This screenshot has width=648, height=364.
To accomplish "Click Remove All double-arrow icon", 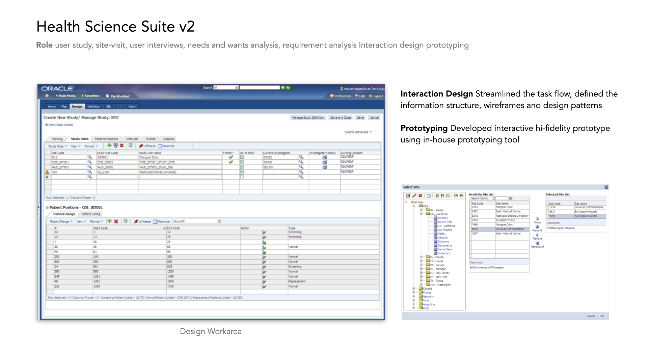I will pyautogui.click(x=537, y=243).
